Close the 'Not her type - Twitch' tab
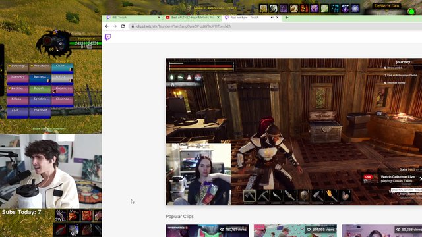Screen dimensions: 422x237 (278, 18)
